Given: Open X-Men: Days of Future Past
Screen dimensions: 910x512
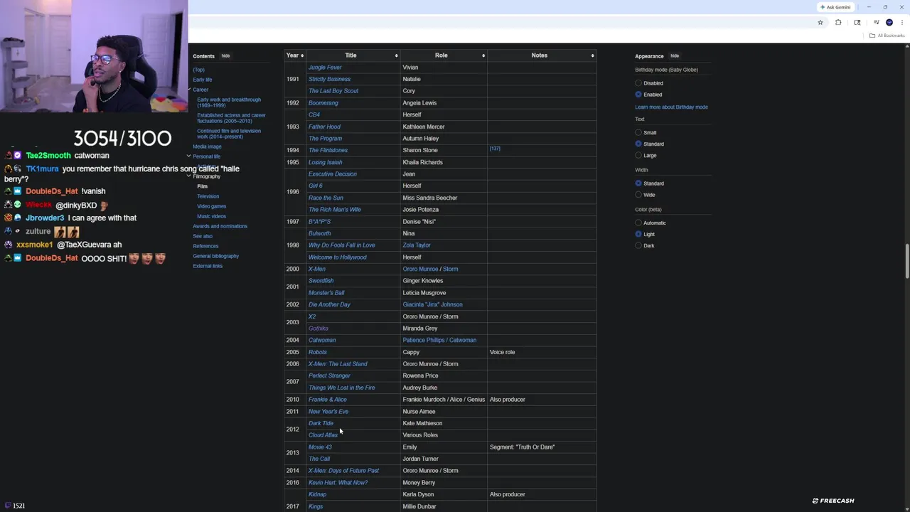Looking at the screenshot, I should (343, 471).
